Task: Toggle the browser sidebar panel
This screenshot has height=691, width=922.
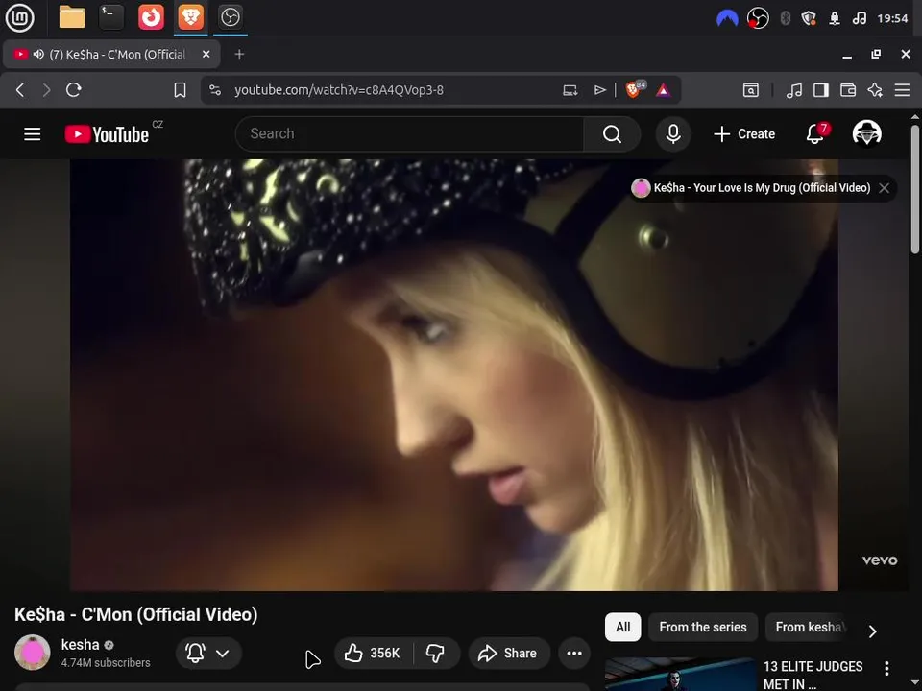Action: pyautogui.click(x=821, y=90)
